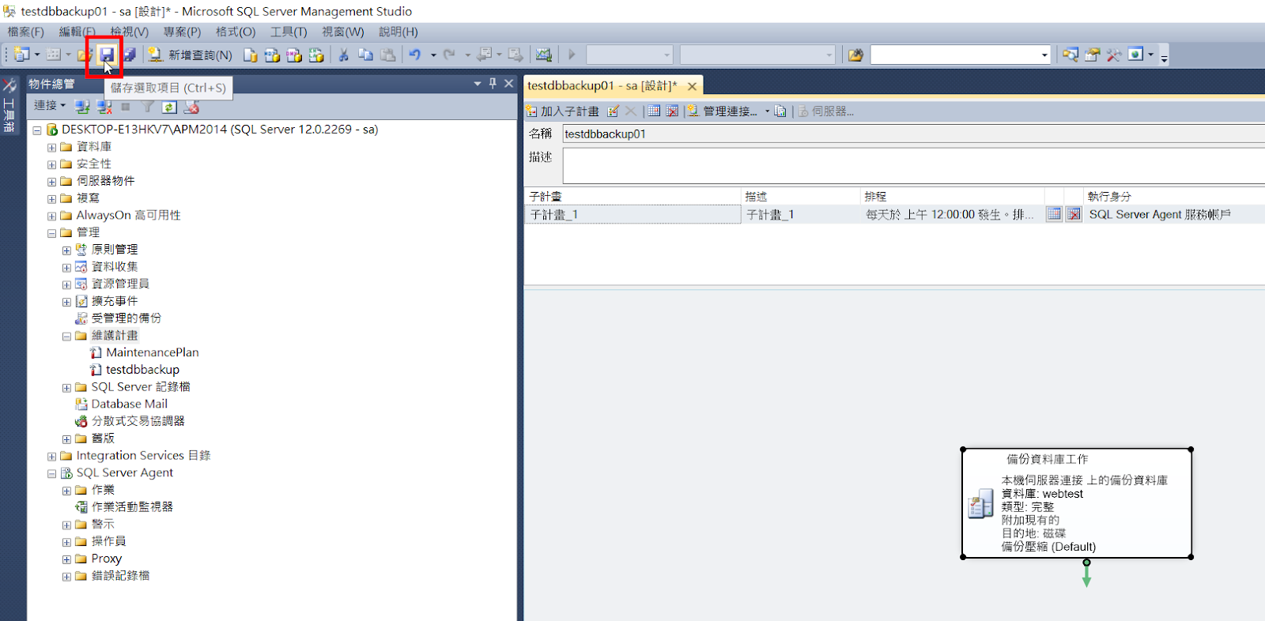The width and height of the screenshot is (1265, 621).
Task: Remove schedule icon in 子計畫_1 row
Action: (1074, 214)
